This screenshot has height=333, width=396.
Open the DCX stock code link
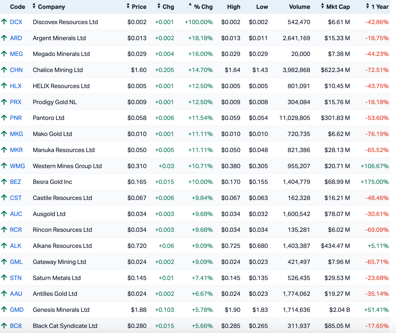coord(16,22)
